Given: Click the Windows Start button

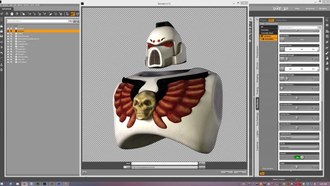Looking at the screenshot, I should (x=2, y=184).
